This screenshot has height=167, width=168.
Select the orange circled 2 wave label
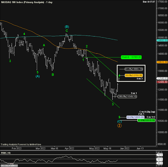(119, 125)
